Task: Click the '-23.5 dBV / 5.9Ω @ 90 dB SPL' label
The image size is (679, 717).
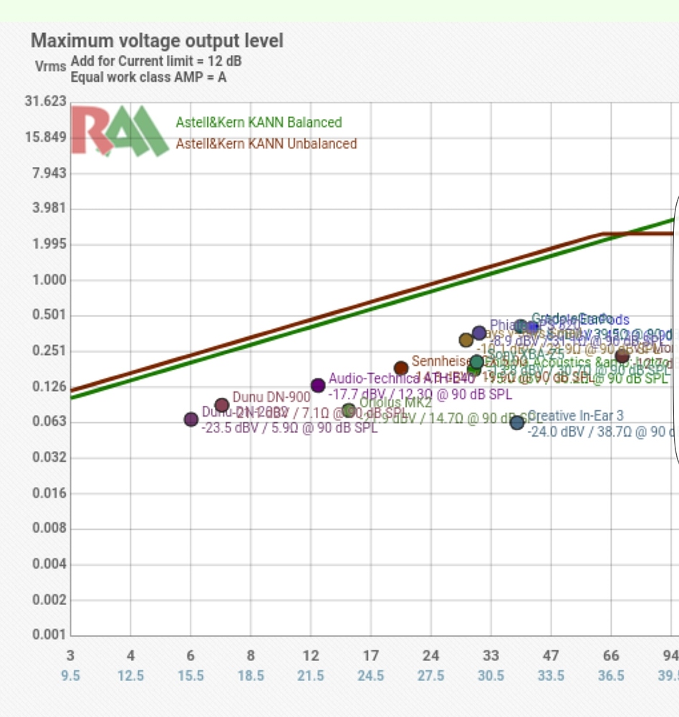Action: pyautogui.click(x=289, y=428)
